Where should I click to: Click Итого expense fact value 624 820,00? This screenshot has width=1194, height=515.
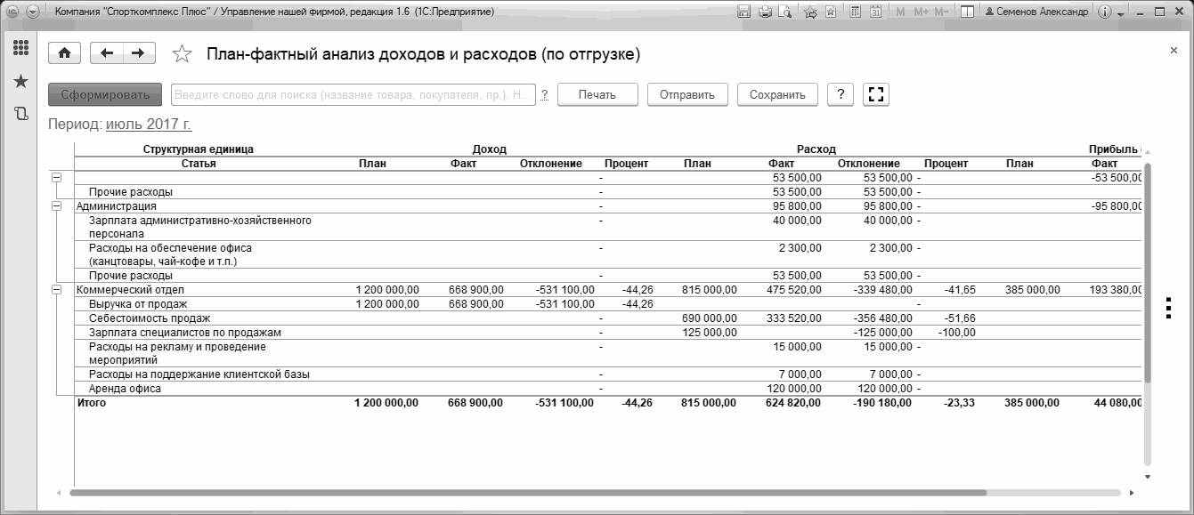coord(794,403)
